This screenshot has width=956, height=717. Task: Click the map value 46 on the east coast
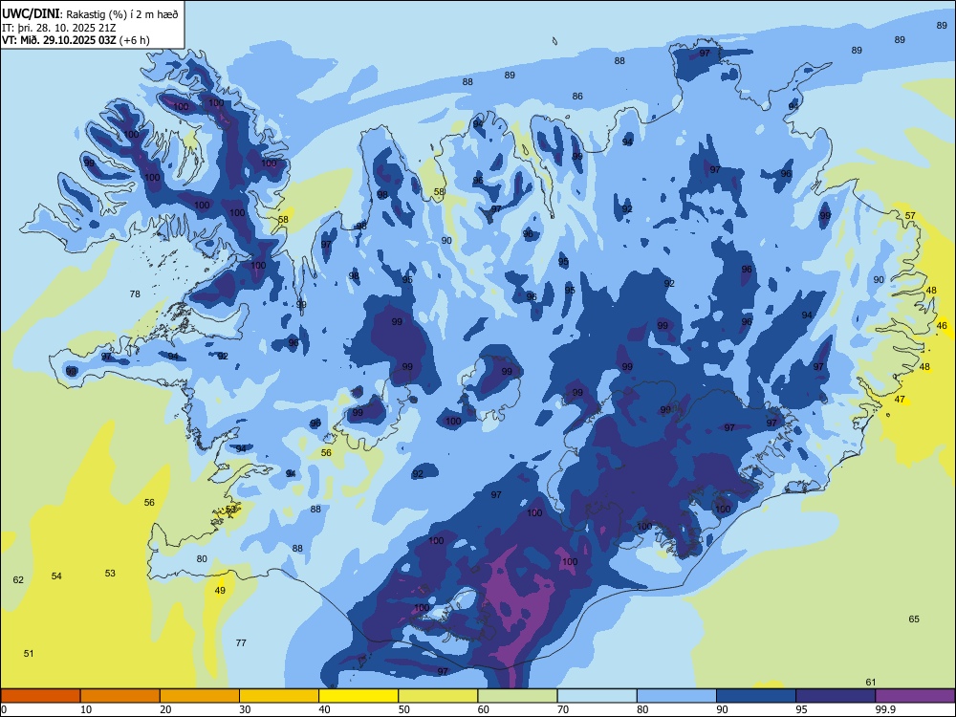[x=942, y=326]
